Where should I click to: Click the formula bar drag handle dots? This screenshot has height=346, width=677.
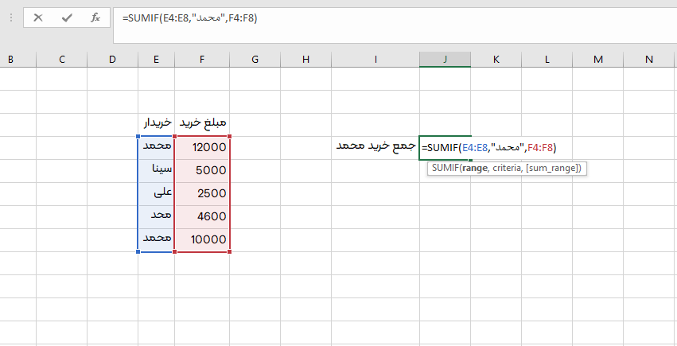(10, 17)
